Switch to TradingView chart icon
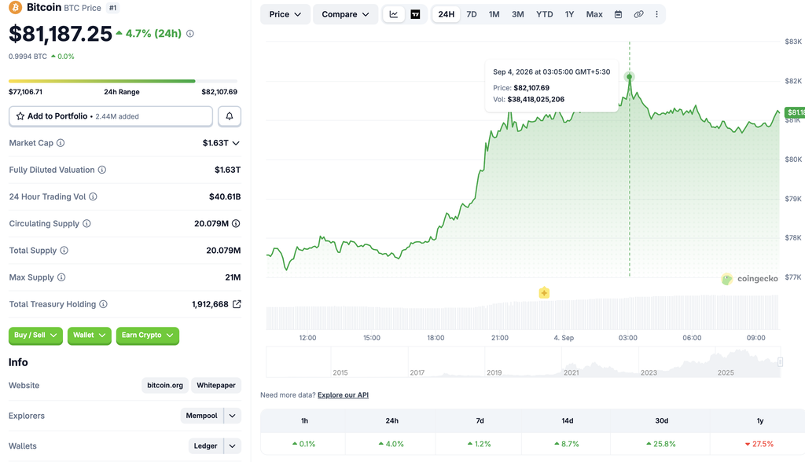805x462 pixels. pyautogui.click(x=415, y=14)
